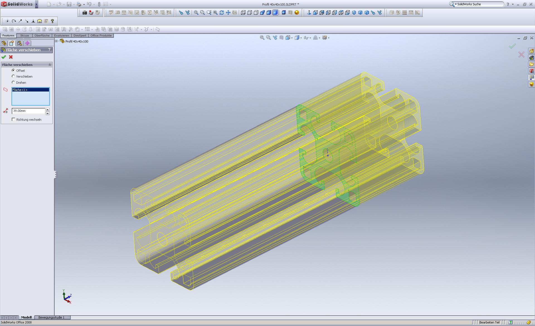Click the Undo icon
This screenshot has width=535, height=326.
[89, 4]
